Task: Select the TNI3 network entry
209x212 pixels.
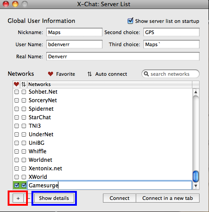Action: (x=102, y=126)
